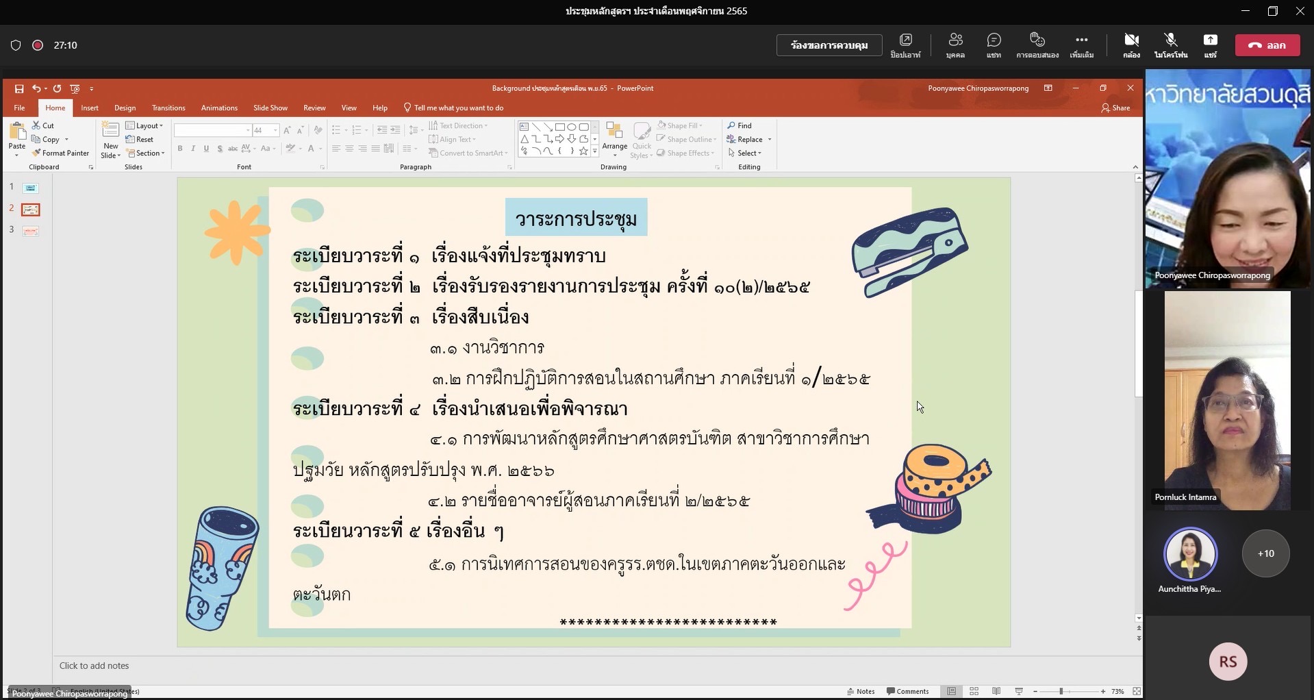1314x700 pixels.
Task: Switch to the Insert ribbon tab
Action: (x=90, y=108)
